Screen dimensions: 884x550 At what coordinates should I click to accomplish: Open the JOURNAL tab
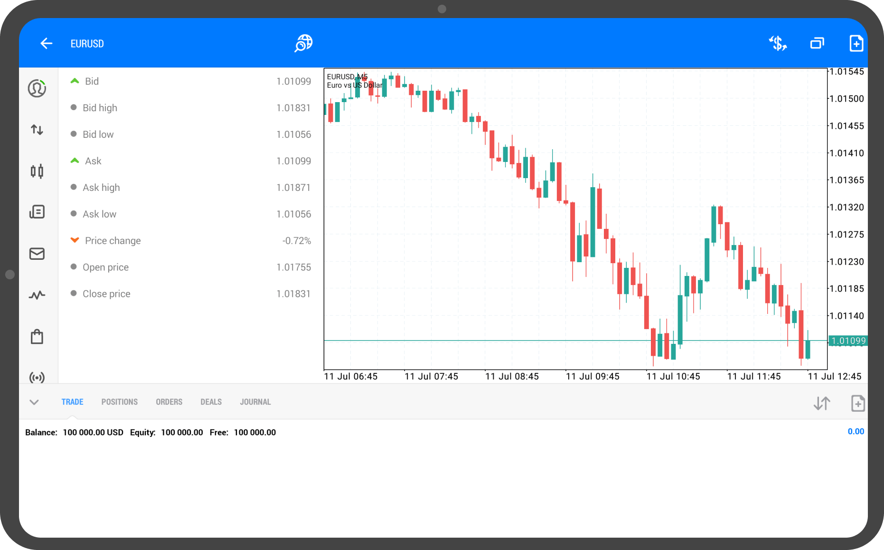coord(255,402)
